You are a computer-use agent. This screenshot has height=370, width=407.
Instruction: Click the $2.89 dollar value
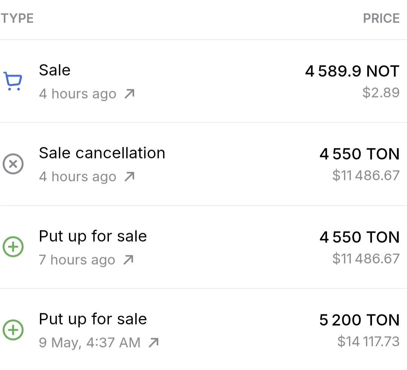(381, 93)
